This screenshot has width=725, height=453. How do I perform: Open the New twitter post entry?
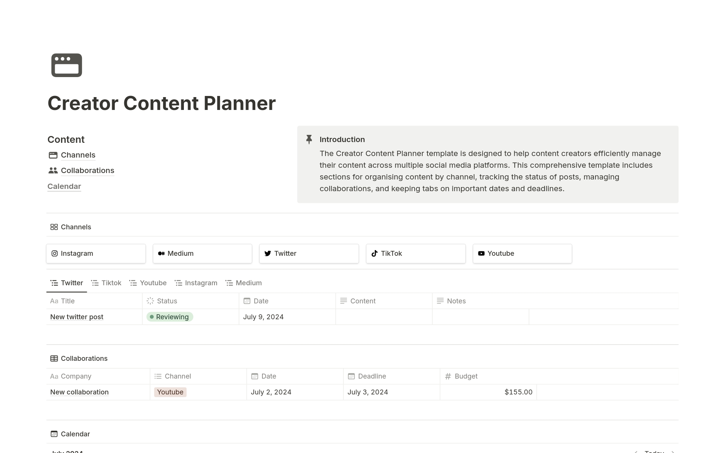77,317
